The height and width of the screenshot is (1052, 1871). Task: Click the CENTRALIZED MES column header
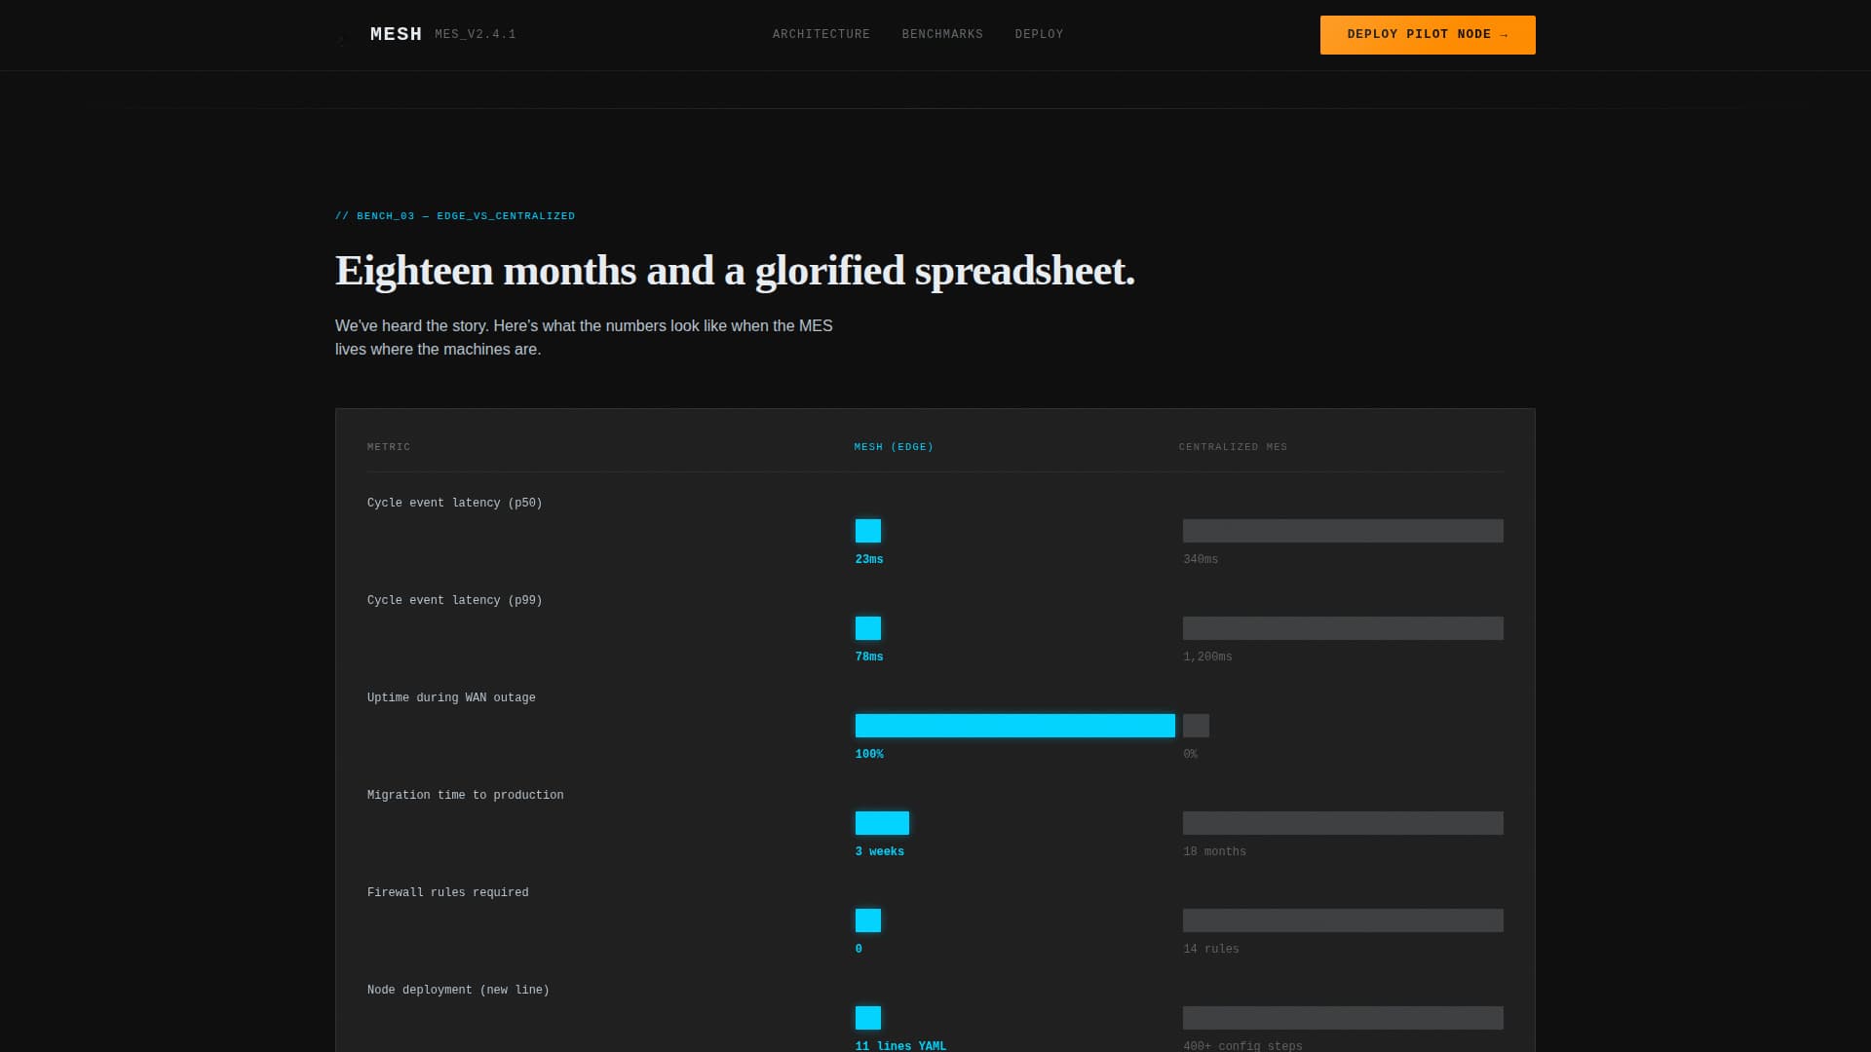click(x=1233, y=447)
